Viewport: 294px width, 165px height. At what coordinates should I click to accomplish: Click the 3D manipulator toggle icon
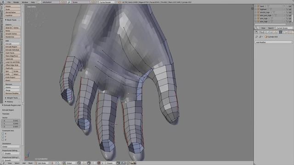[64, 163]
